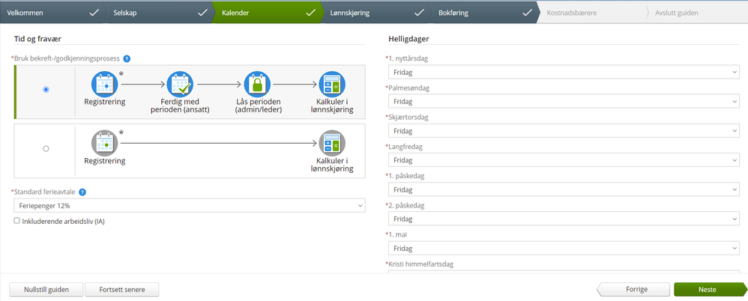The image size is (748, 301).
Task: Click the grey Kalkuler i lønnskjøring calculator icon
Action: click(x=332, y=143)
